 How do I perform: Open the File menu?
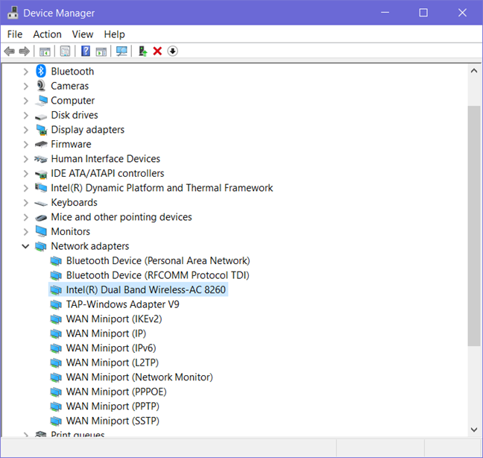15,34
